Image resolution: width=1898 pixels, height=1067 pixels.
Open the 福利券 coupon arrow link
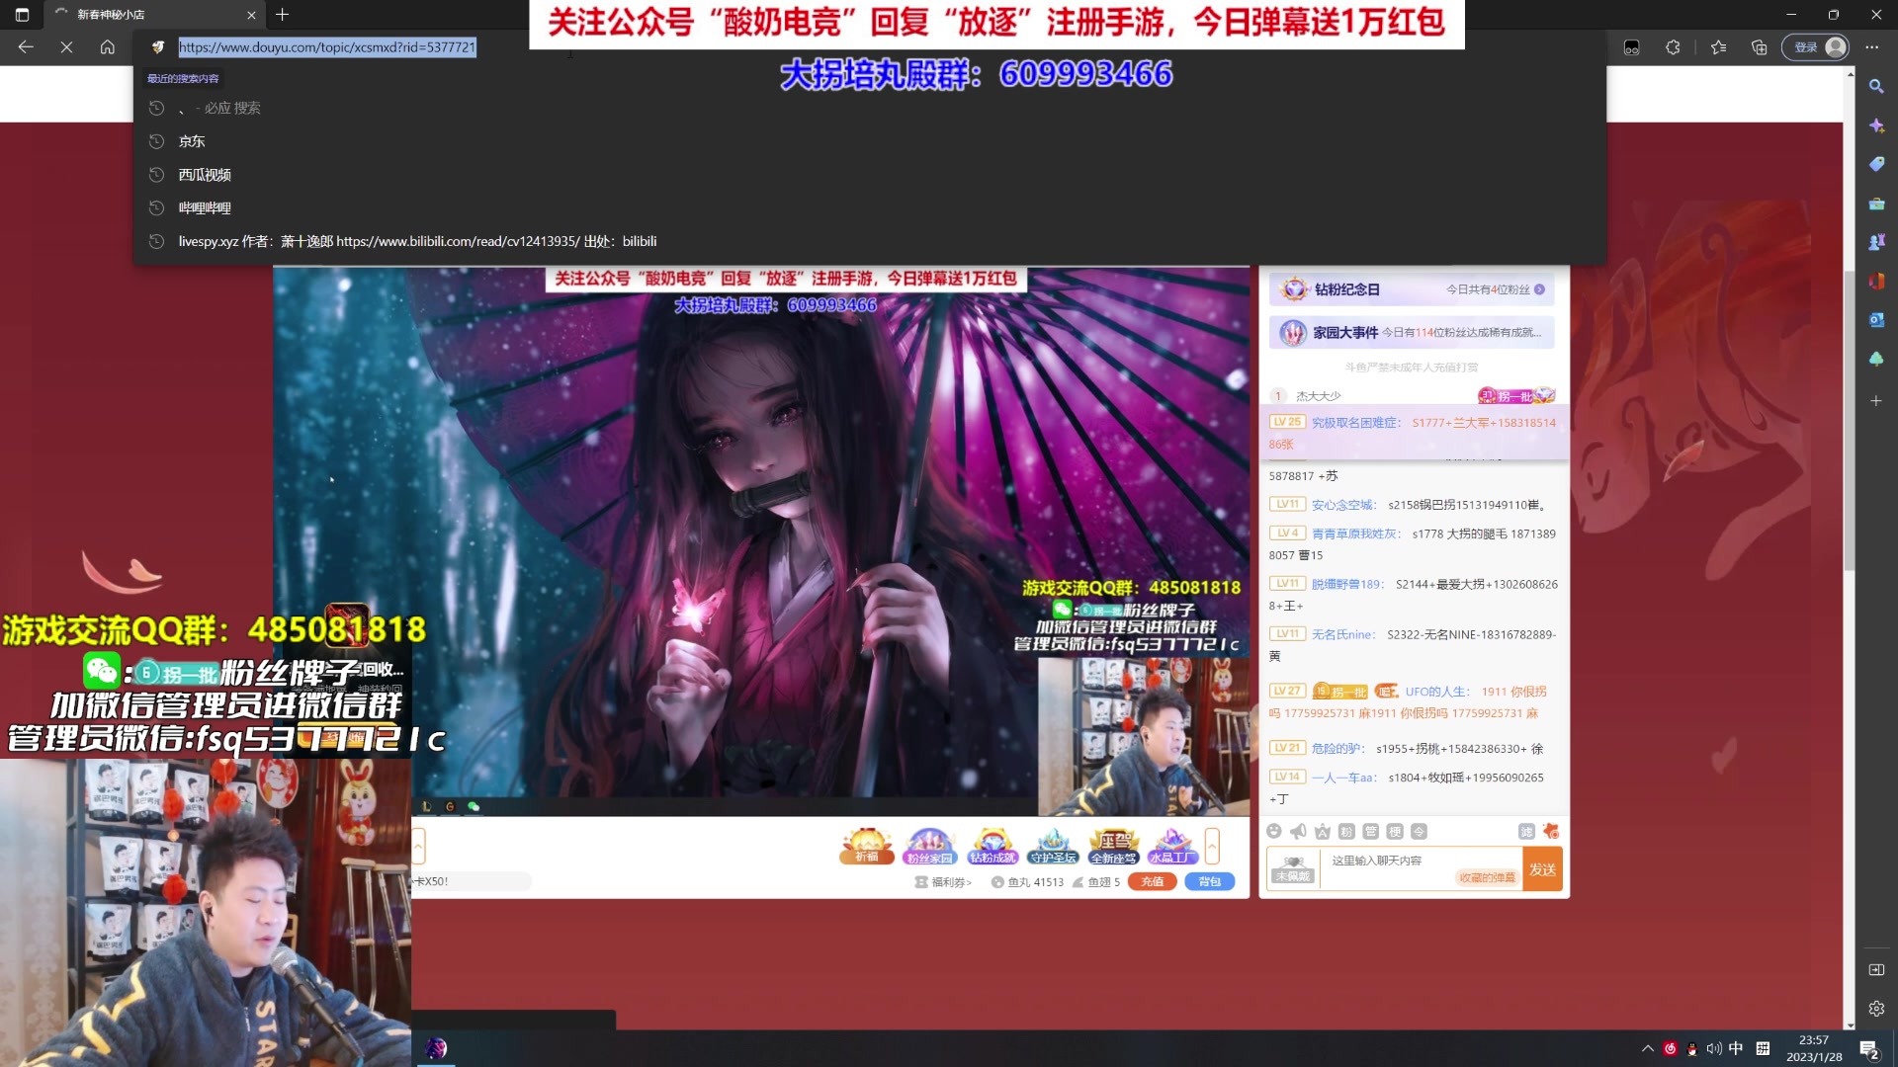click(951, 882)
